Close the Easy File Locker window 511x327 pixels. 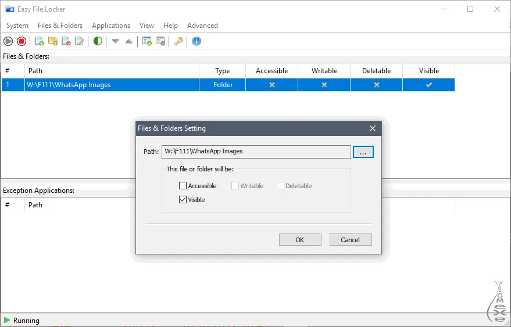[x=496, y=9]
